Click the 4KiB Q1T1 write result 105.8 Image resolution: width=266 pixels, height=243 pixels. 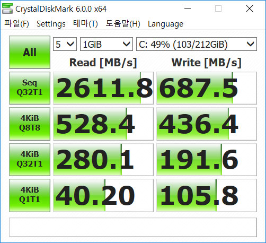click(x=207, y=195)
